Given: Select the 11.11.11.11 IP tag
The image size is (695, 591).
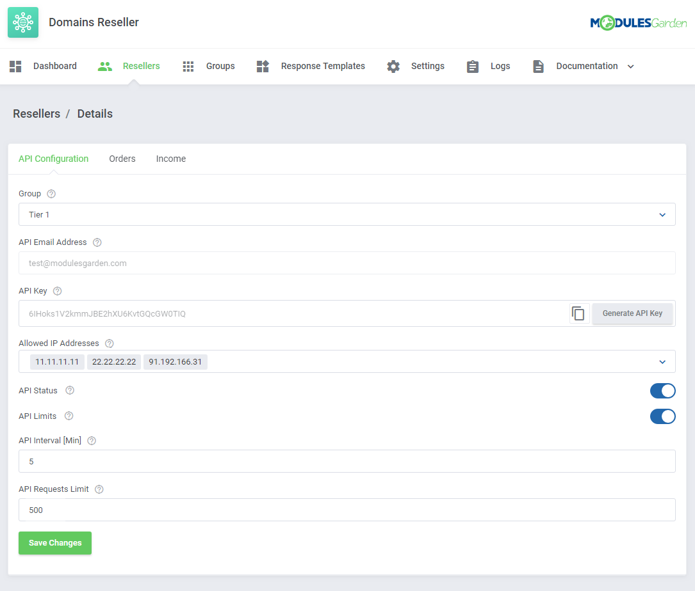Looking at the screenshot, I should point(57,362).
